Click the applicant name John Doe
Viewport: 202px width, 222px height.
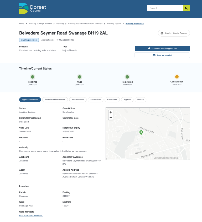click(x=24, y=161)
